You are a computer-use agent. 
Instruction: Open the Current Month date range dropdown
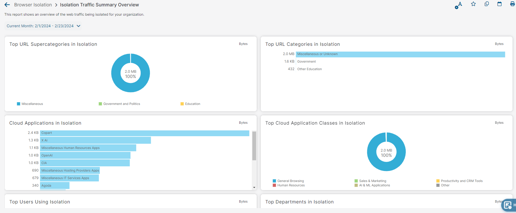pos(43,26)
